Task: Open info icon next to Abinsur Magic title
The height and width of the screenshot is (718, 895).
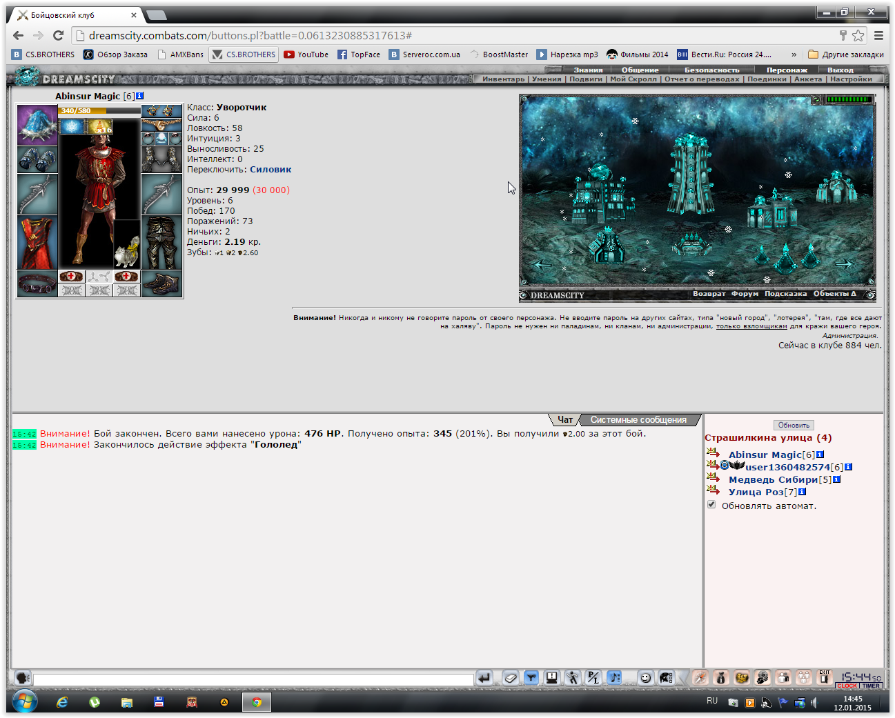Action: click(x=139, y=96)
